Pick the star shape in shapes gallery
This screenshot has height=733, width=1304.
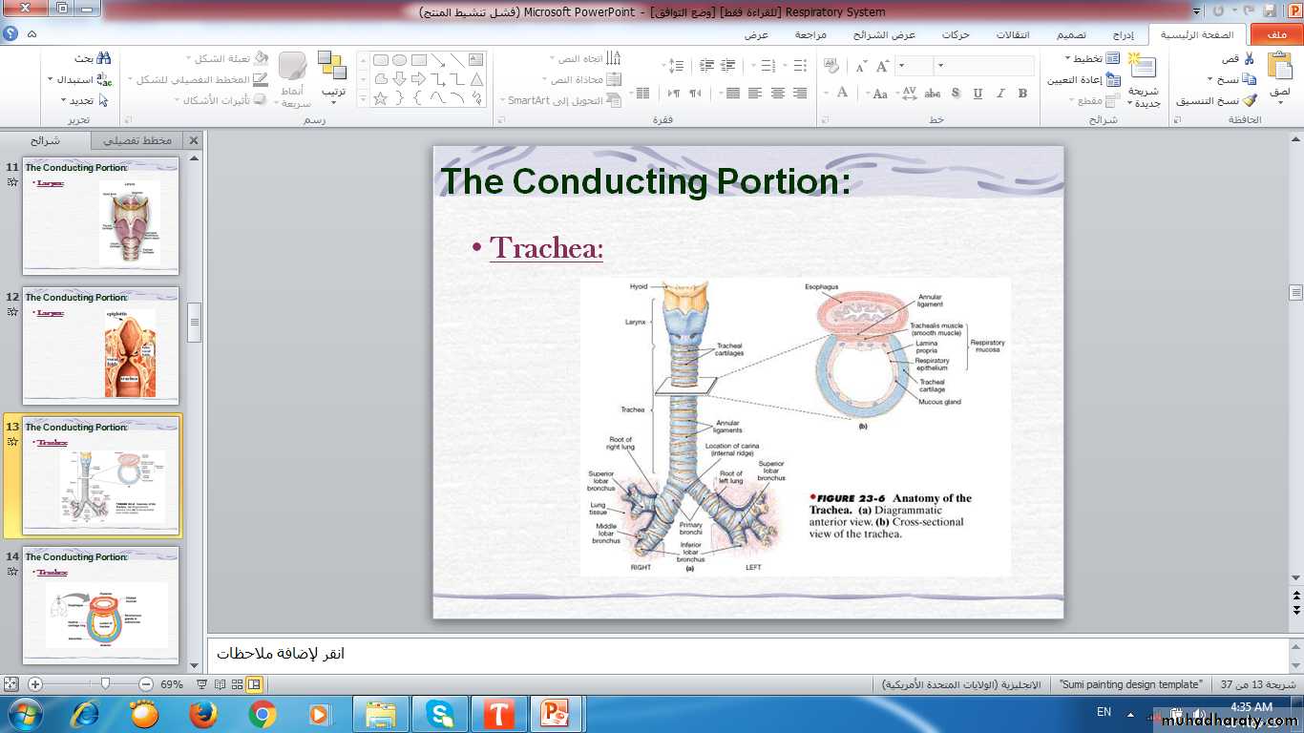click(x=380, y=98)
